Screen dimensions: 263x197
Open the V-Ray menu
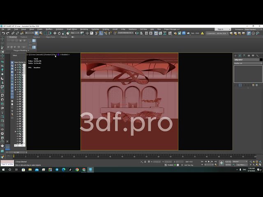(123, 29)
